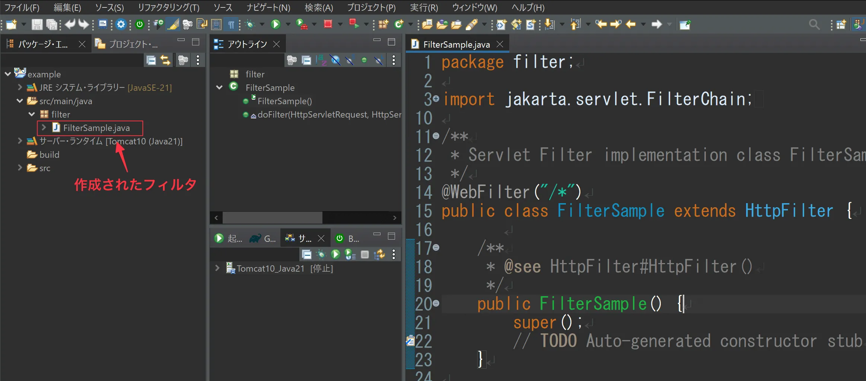866x381 pixels.
Task: Open the Servers view menu (three dots)
Action: pyautogui.click(x=394, y=254)
